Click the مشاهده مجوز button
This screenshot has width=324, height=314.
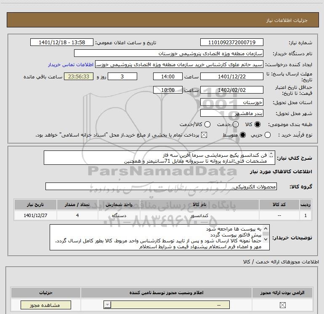(x=46, y=305)
